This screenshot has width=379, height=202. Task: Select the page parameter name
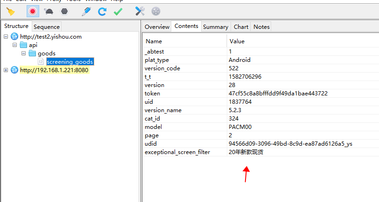(152, 135)
